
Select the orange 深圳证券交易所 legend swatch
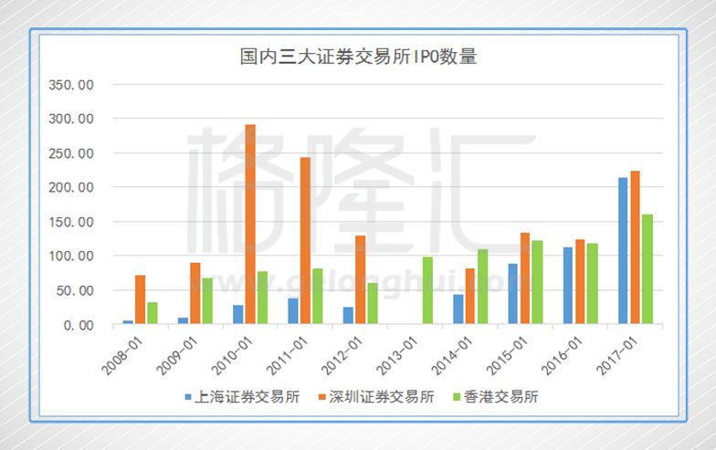[x=322, y=397]
